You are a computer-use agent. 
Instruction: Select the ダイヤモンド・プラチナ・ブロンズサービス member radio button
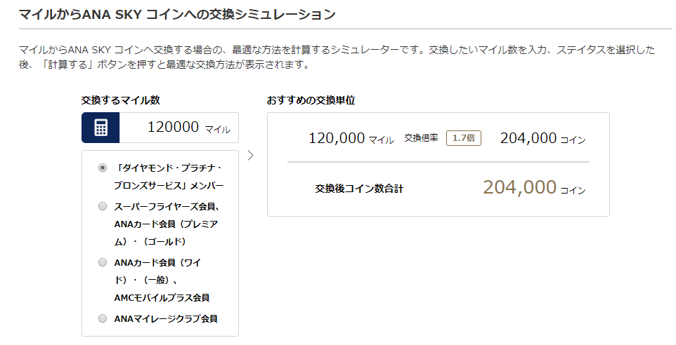[x=103, y=168]
